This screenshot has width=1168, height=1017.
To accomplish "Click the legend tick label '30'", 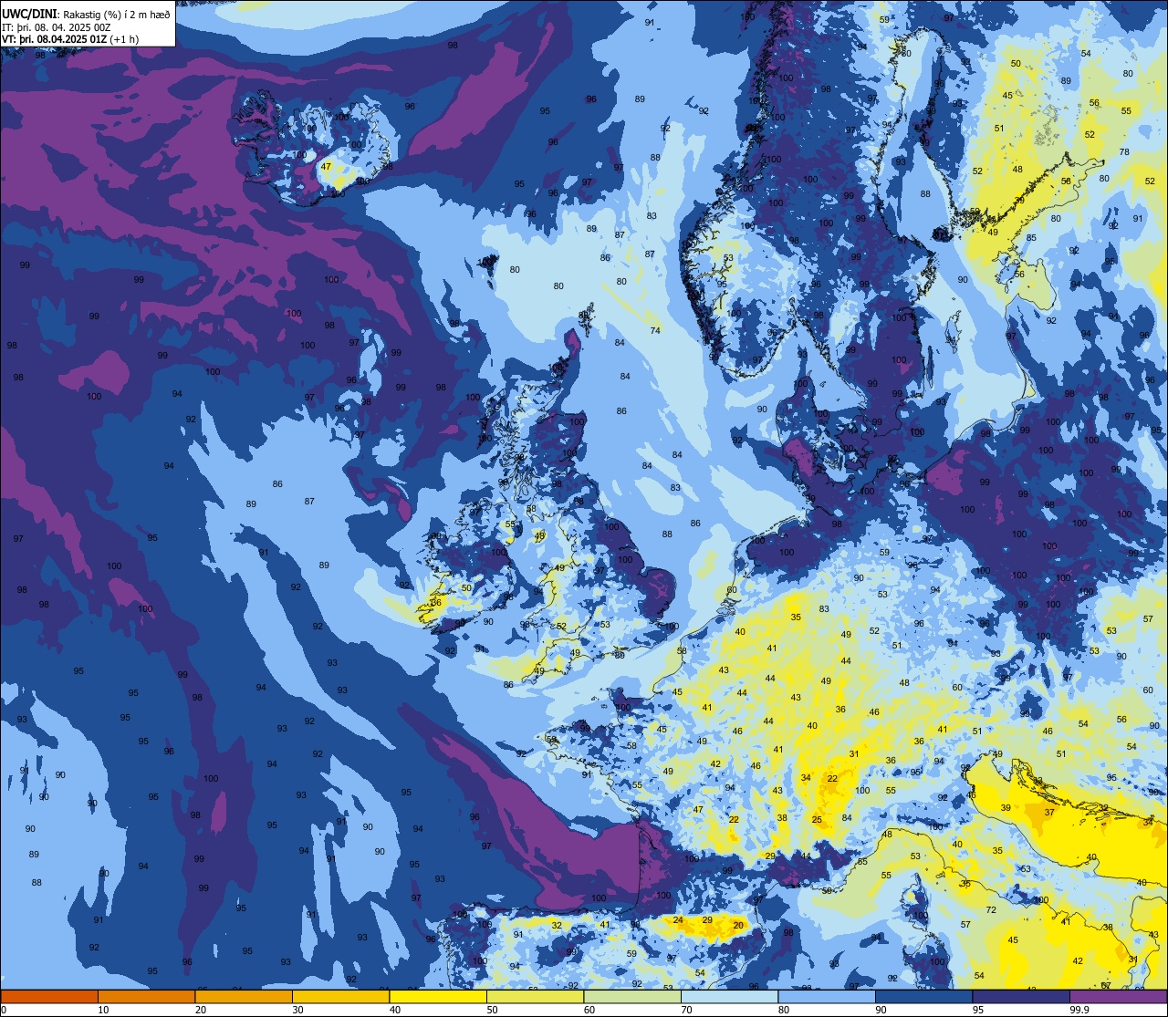I will point(297,1010).
